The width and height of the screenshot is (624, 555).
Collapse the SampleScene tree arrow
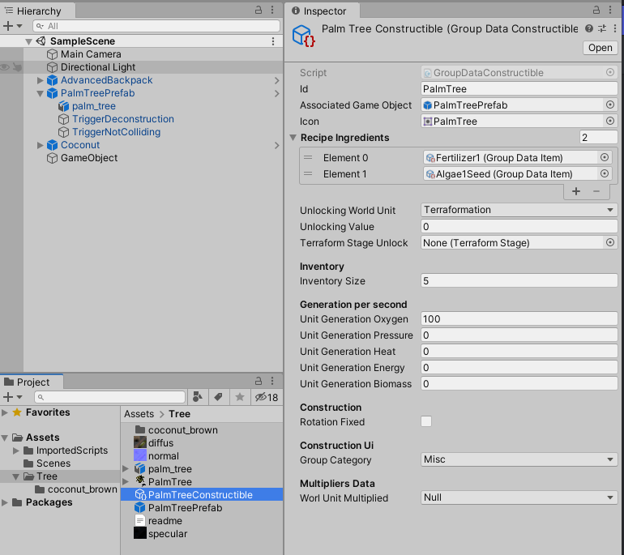tap(28, 41)
